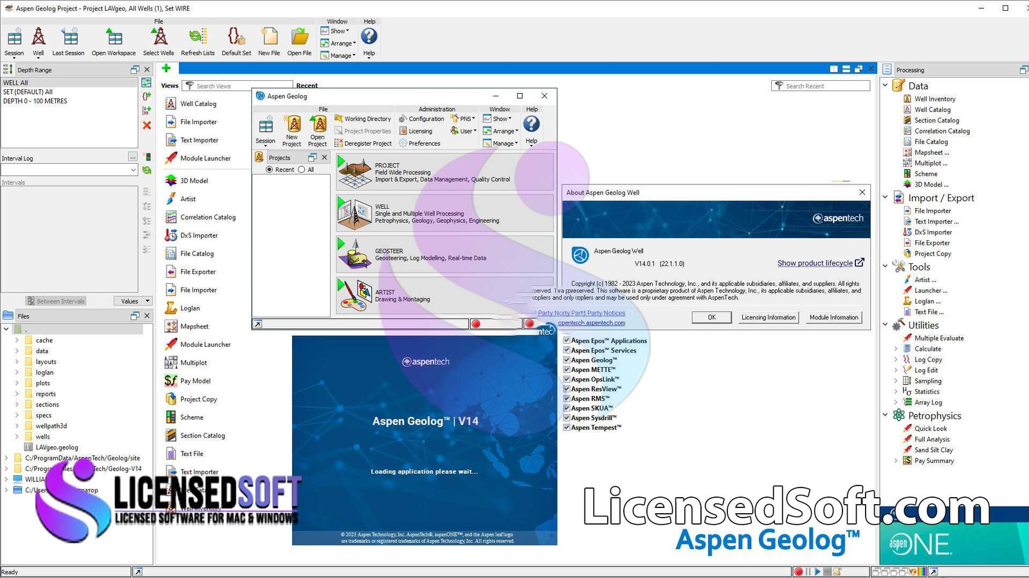
Task: Toggle Aspen Epos Services checkbox
Action: pos(567,350)
